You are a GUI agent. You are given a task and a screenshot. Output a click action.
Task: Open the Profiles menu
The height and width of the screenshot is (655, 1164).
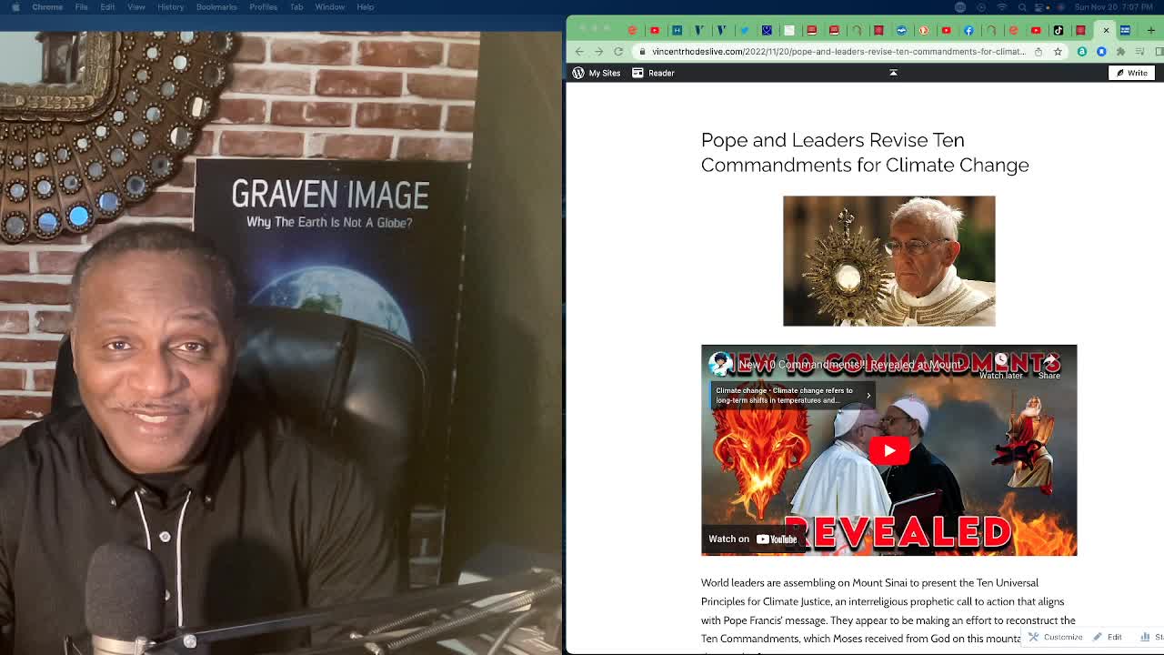pyautogui.click(x=264, y=7)
